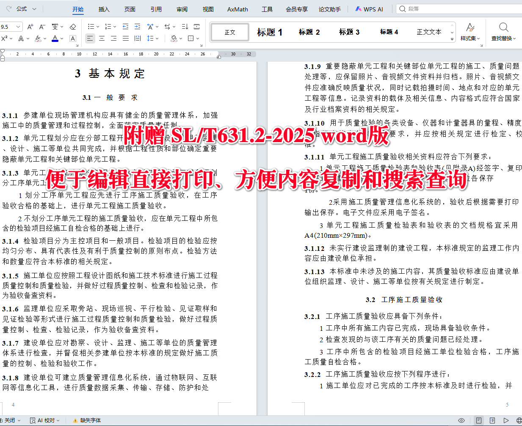This screenshot has width=522, height=426.
Task: Expand line spacing dropdown arrow
Action: click(x=157, y=38)
